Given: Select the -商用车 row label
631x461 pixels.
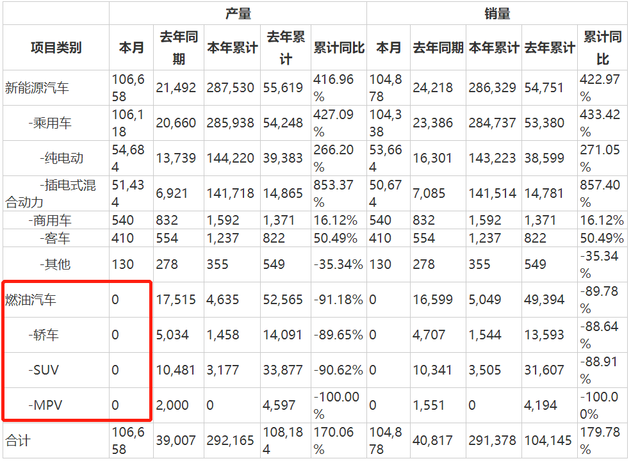Looking at the screenshot, I should tap(50, 221).
